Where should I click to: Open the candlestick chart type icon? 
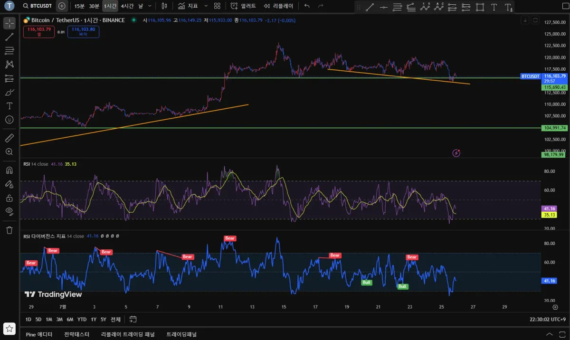click(164, 6)
